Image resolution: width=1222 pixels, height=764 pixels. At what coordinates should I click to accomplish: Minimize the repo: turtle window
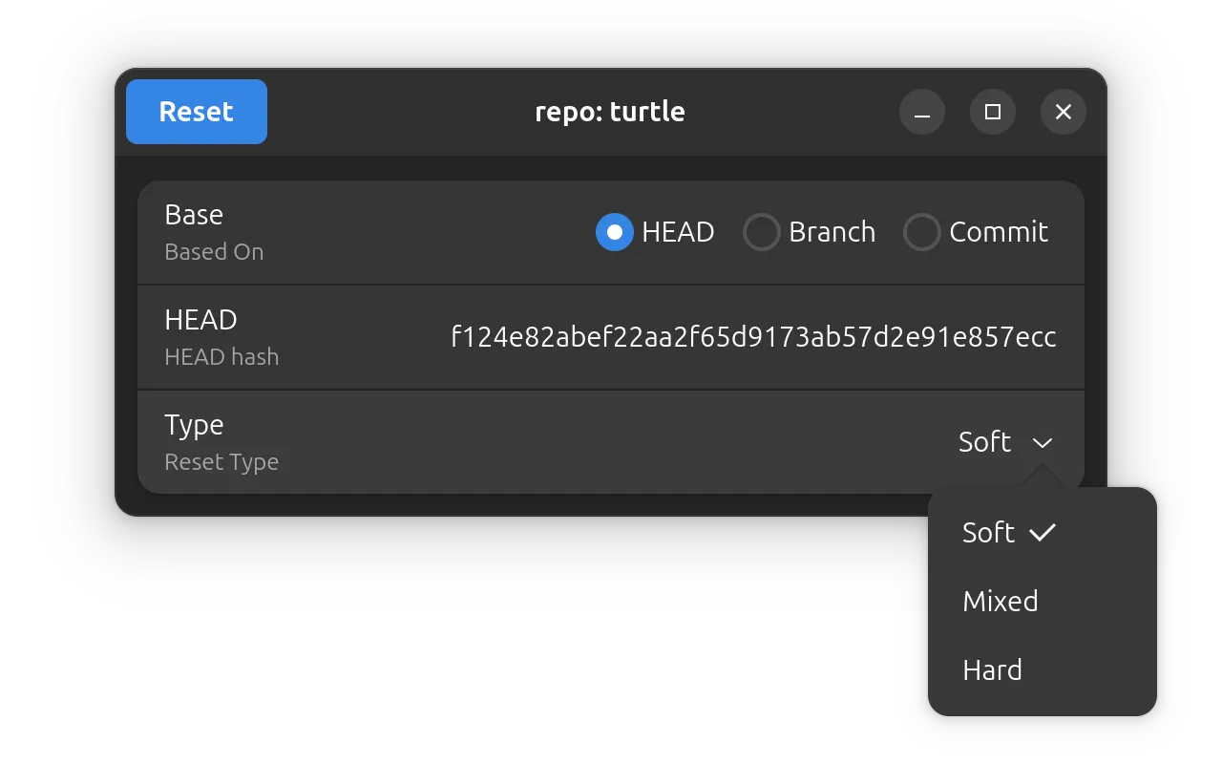pos(922,113)
